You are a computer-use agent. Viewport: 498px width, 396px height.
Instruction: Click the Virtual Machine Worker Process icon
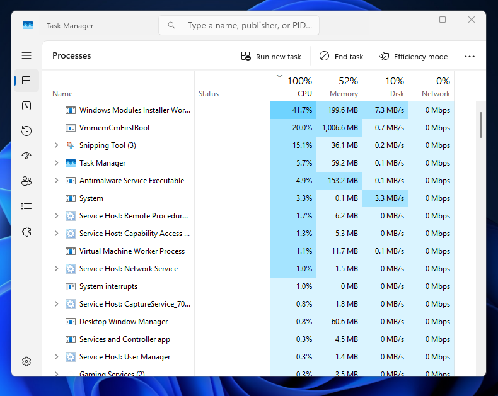click(x=70, y=251)
